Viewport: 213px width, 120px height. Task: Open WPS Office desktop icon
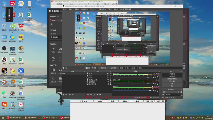21,27
